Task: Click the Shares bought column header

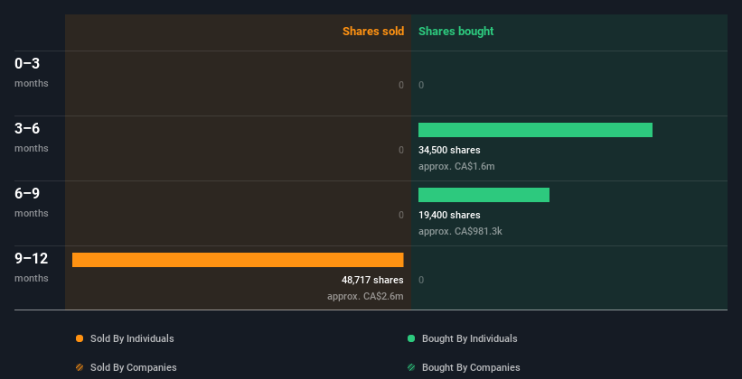Action: [x=456, y=32]
